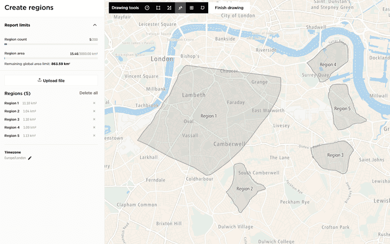The image size is (390, 244).
Task: Select the freehand polygon drawing tool
Action: [180, 8]
